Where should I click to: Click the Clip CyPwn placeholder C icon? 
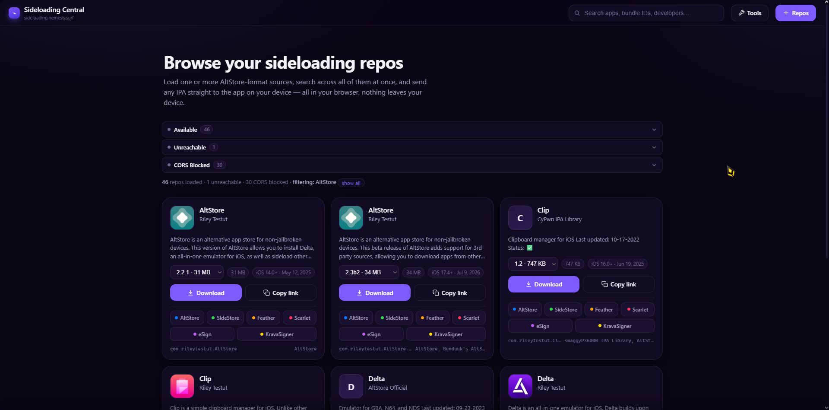tap(520, 218)
